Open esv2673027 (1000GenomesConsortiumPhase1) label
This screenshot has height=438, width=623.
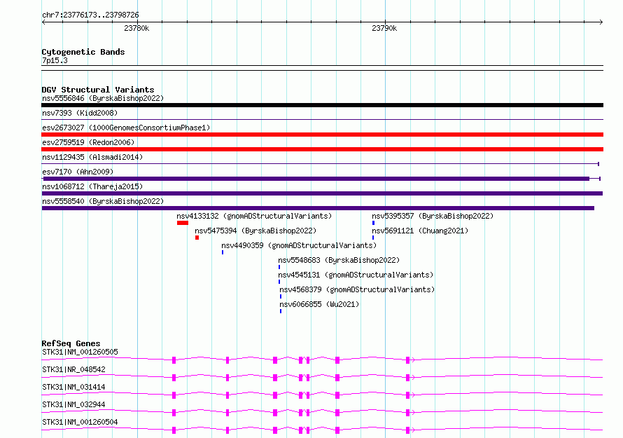click(x=126, y=128)
